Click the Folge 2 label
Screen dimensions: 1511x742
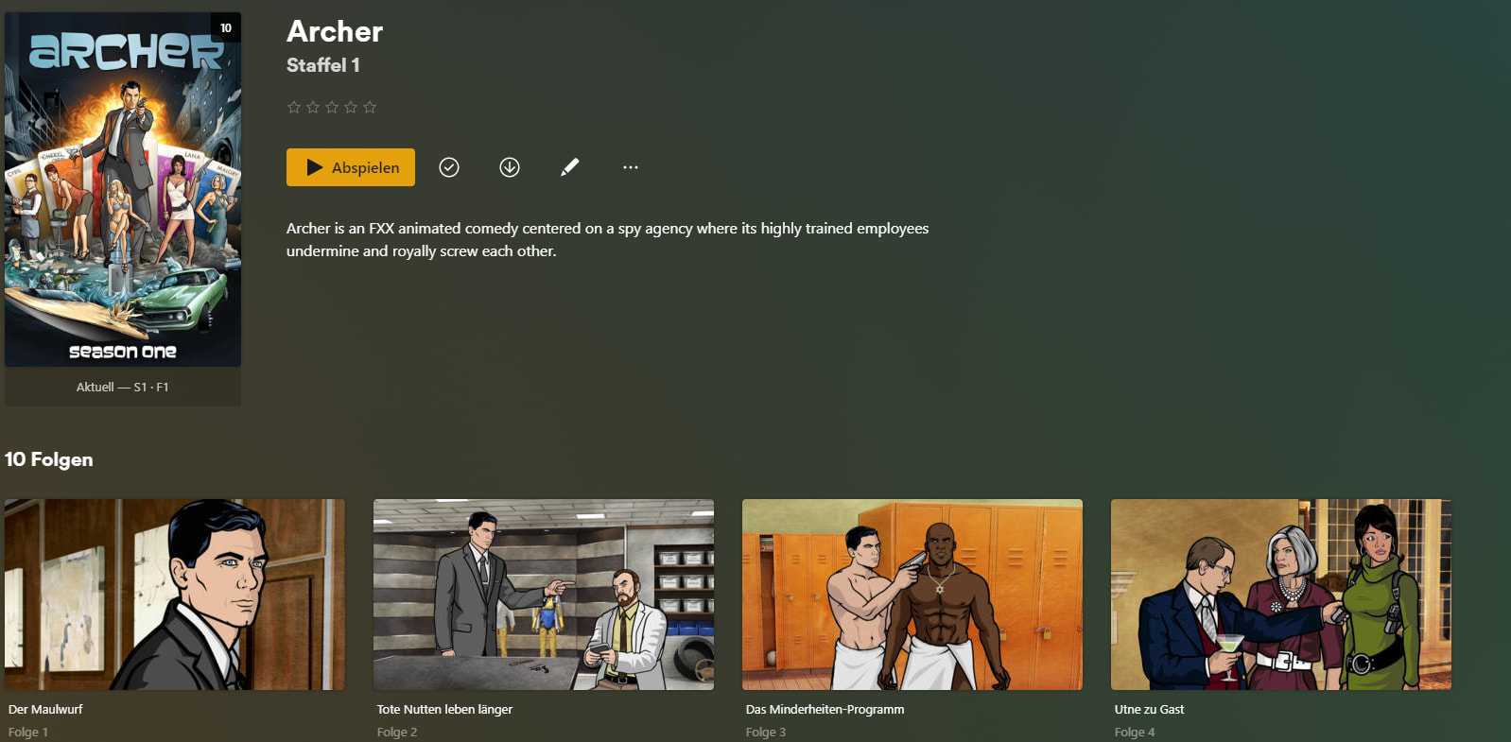(397, 732)
